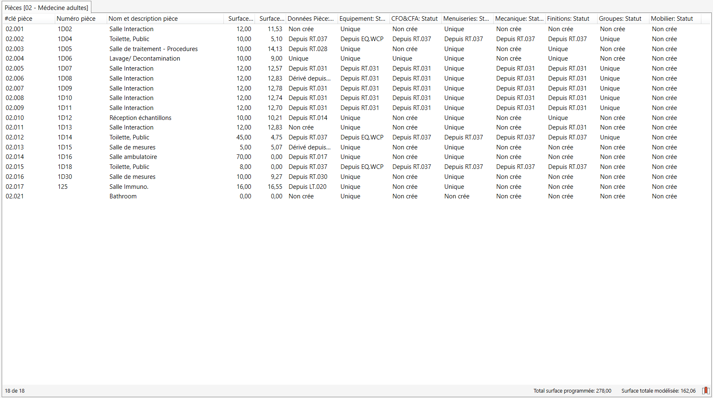Viewport: 713px width, 398px height.
Task: Select the Salle Immuno. row
Action: [x=129, y=187]
